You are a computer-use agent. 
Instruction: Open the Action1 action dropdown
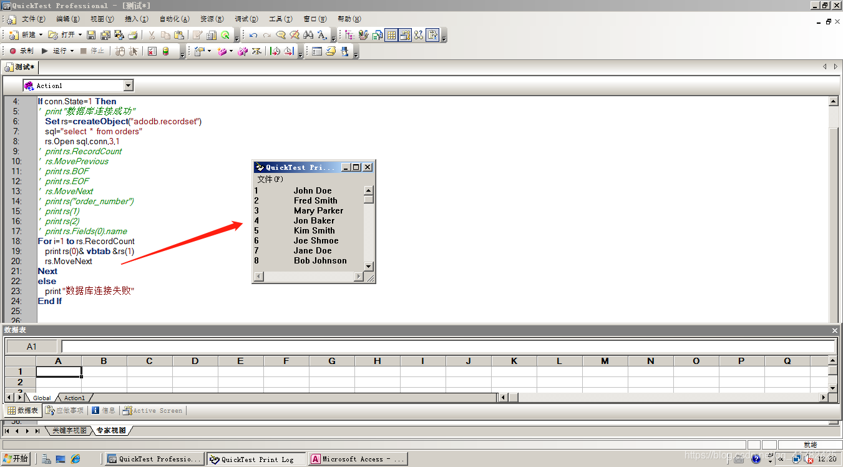[x=129, y=86]
